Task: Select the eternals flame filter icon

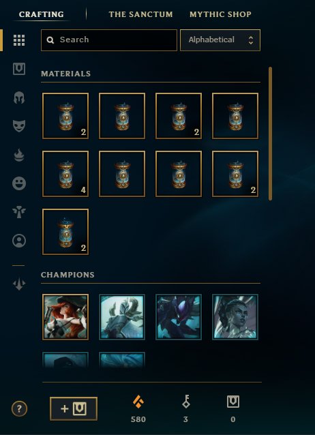Action: (x=19, y=155)
